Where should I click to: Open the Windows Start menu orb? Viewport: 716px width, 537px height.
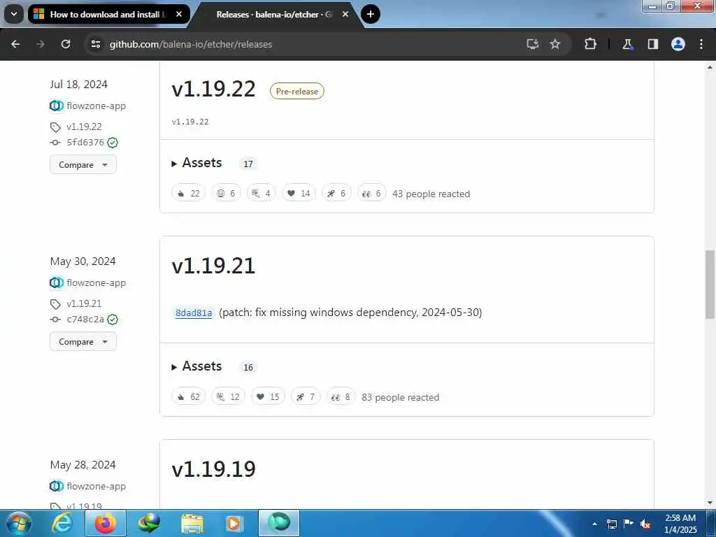click(19, 523)
